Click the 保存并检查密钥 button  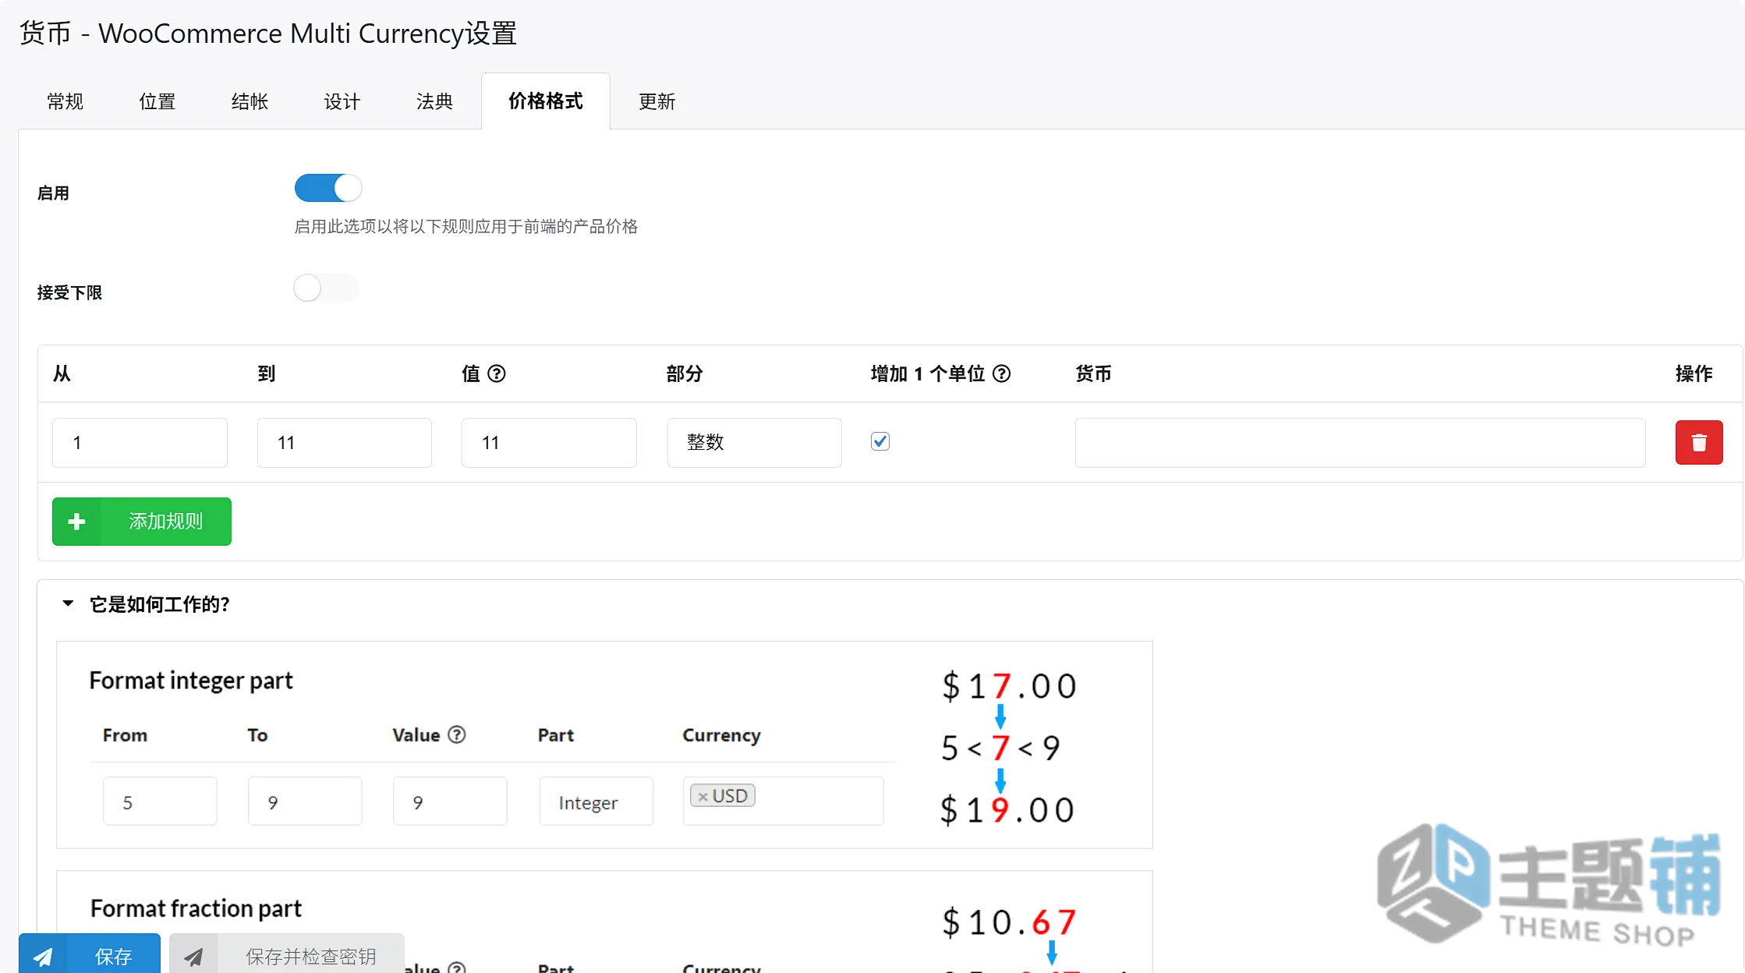tap(287, 954)
